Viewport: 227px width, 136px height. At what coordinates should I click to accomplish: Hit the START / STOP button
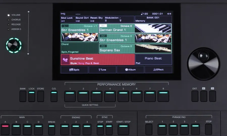click(x=123, y=129)
